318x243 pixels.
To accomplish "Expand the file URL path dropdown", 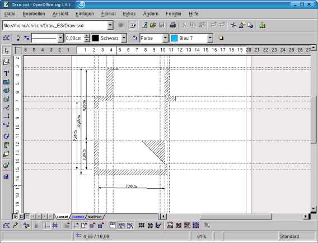I will tap(110, 25).
